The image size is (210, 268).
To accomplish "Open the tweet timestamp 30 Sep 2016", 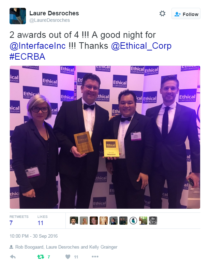I will [x=34, y=236].
